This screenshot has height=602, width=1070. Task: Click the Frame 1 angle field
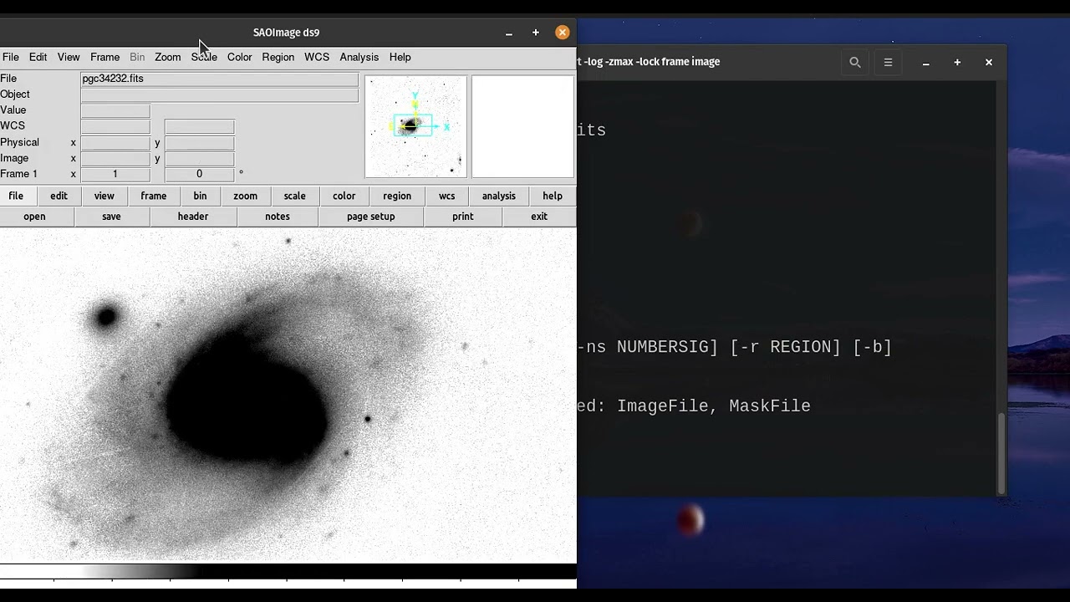[199, 174]
